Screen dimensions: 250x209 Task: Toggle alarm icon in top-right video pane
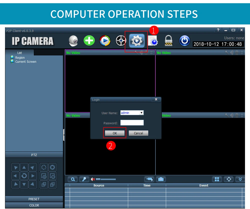(237, 52)
